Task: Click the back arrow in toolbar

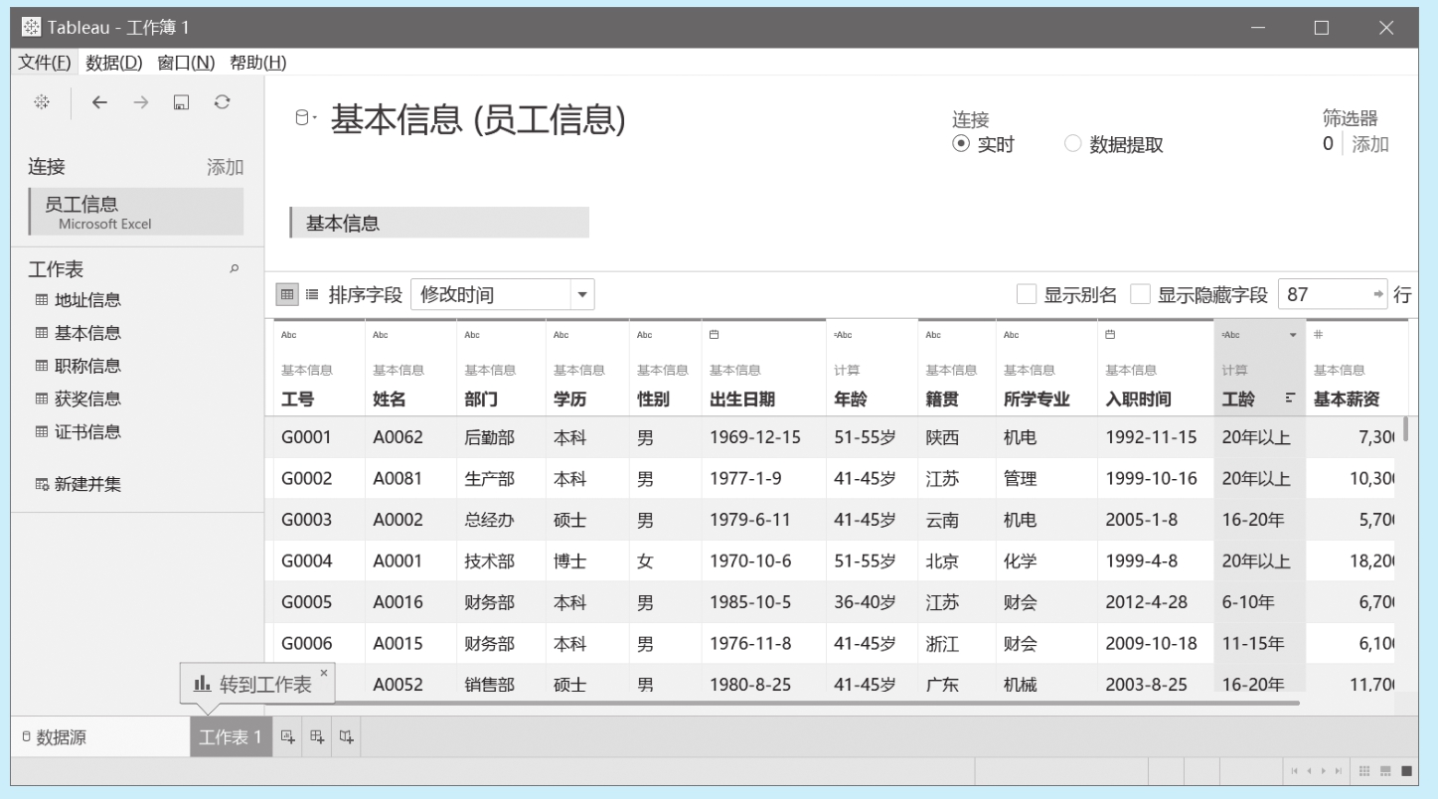Action: pos(99,102)
